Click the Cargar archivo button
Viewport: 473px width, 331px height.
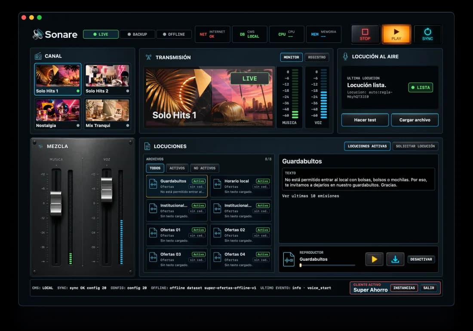click(415, 120)
